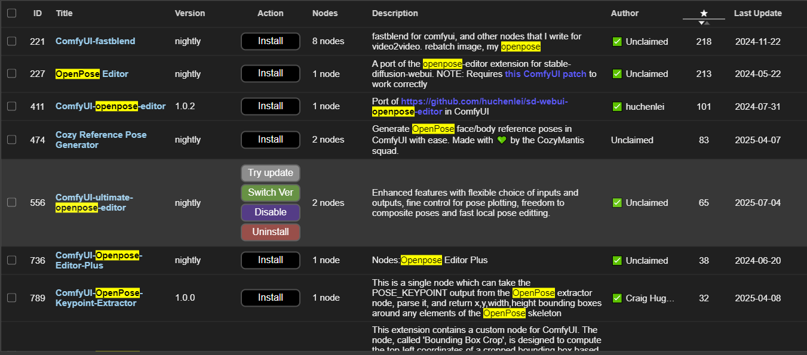Image resolution: width=807 pixels, height=355 pixels.
Task: Tick the checkbox for ID 411
Action: click(11, 106)
